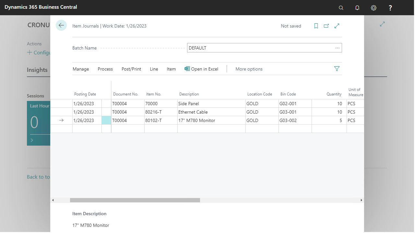
Task: Click the Batch Name DEFAULT field
Action: coord(264,48)
